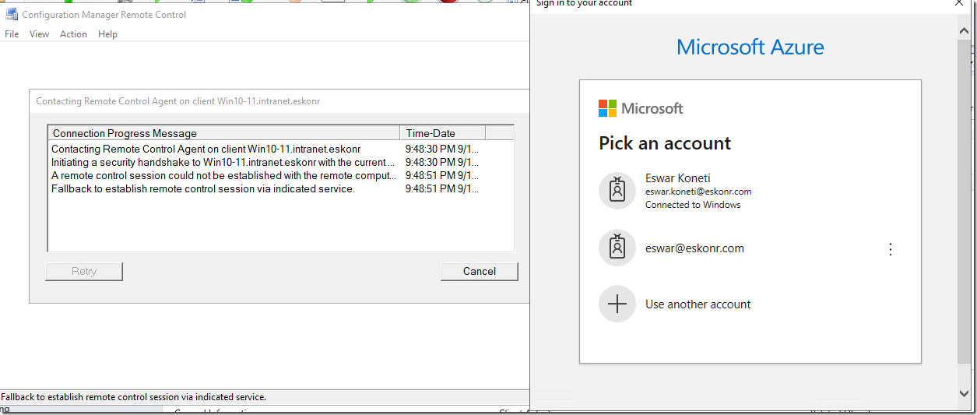Click the Microsoft logo
The height and width of the screenshot is (415, 977).
[641, 108]
